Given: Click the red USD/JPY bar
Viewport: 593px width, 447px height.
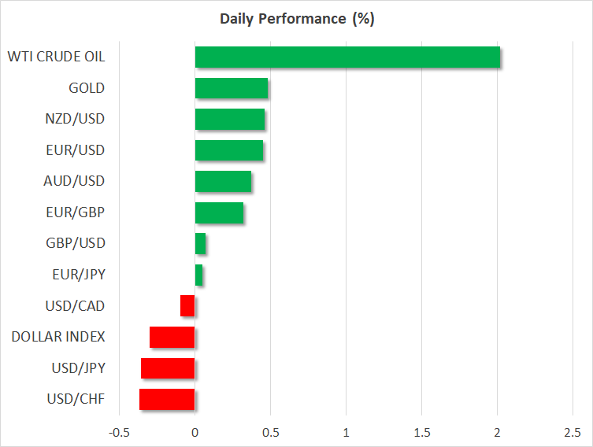Looking at the screenshot, I should [168, 368].
